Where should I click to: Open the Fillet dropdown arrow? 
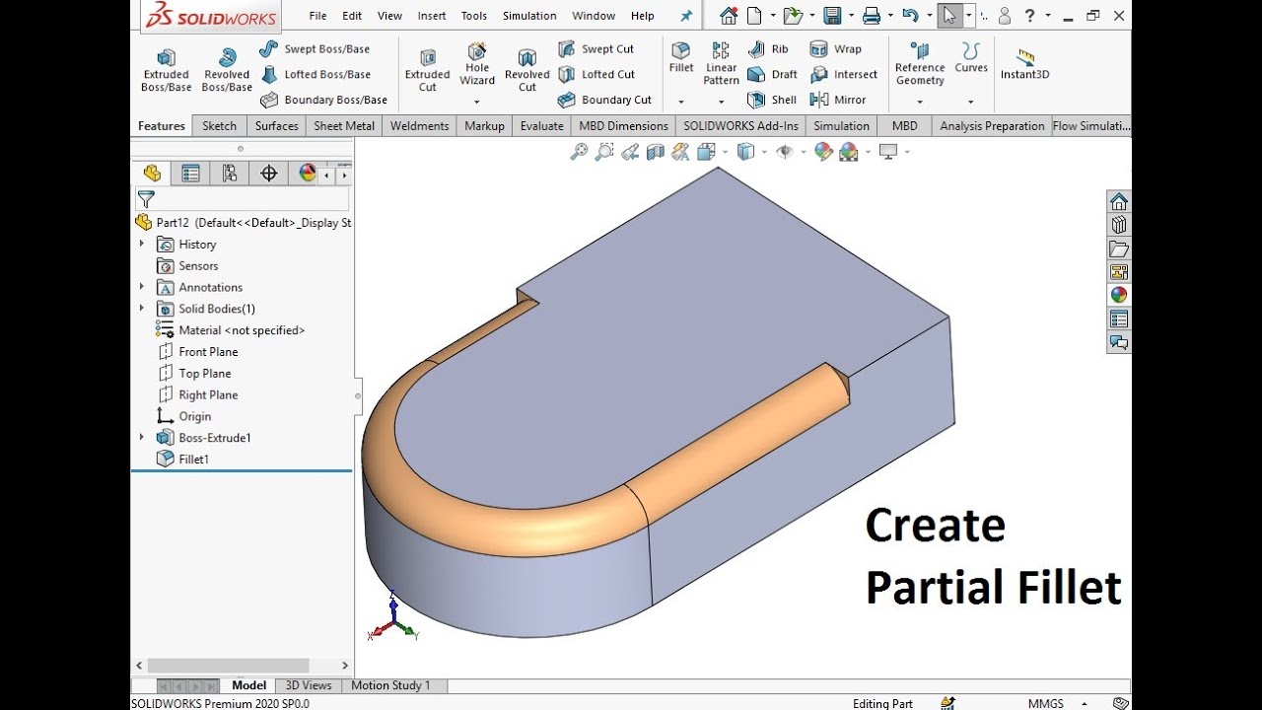pos(681,102)
